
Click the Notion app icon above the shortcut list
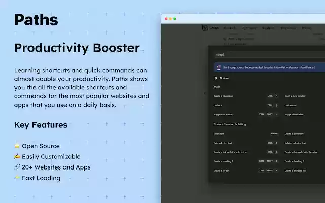point(215,78)
